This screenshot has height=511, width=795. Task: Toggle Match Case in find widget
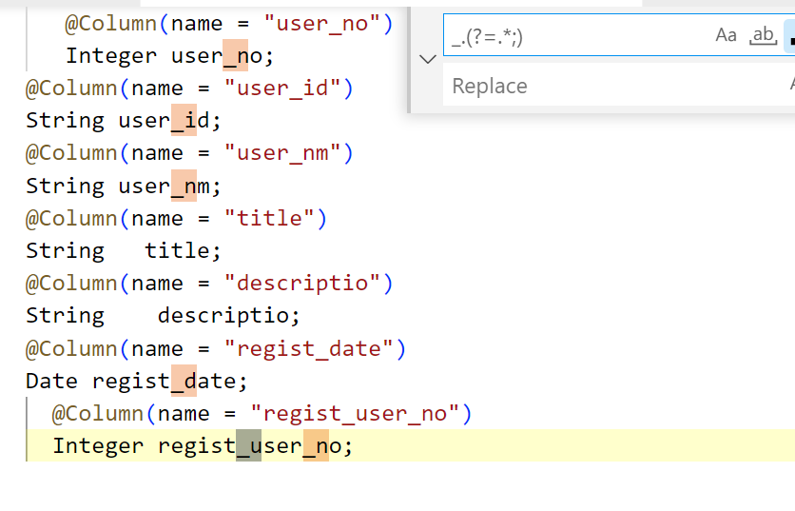pos(726,35)
